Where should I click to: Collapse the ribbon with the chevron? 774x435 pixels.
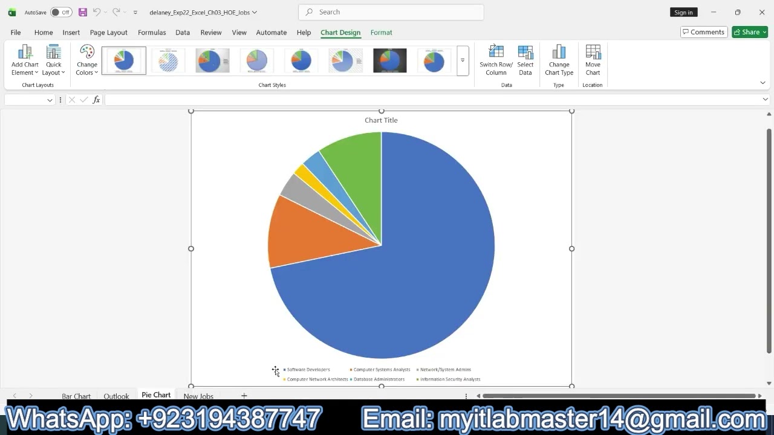pos(763,83)
